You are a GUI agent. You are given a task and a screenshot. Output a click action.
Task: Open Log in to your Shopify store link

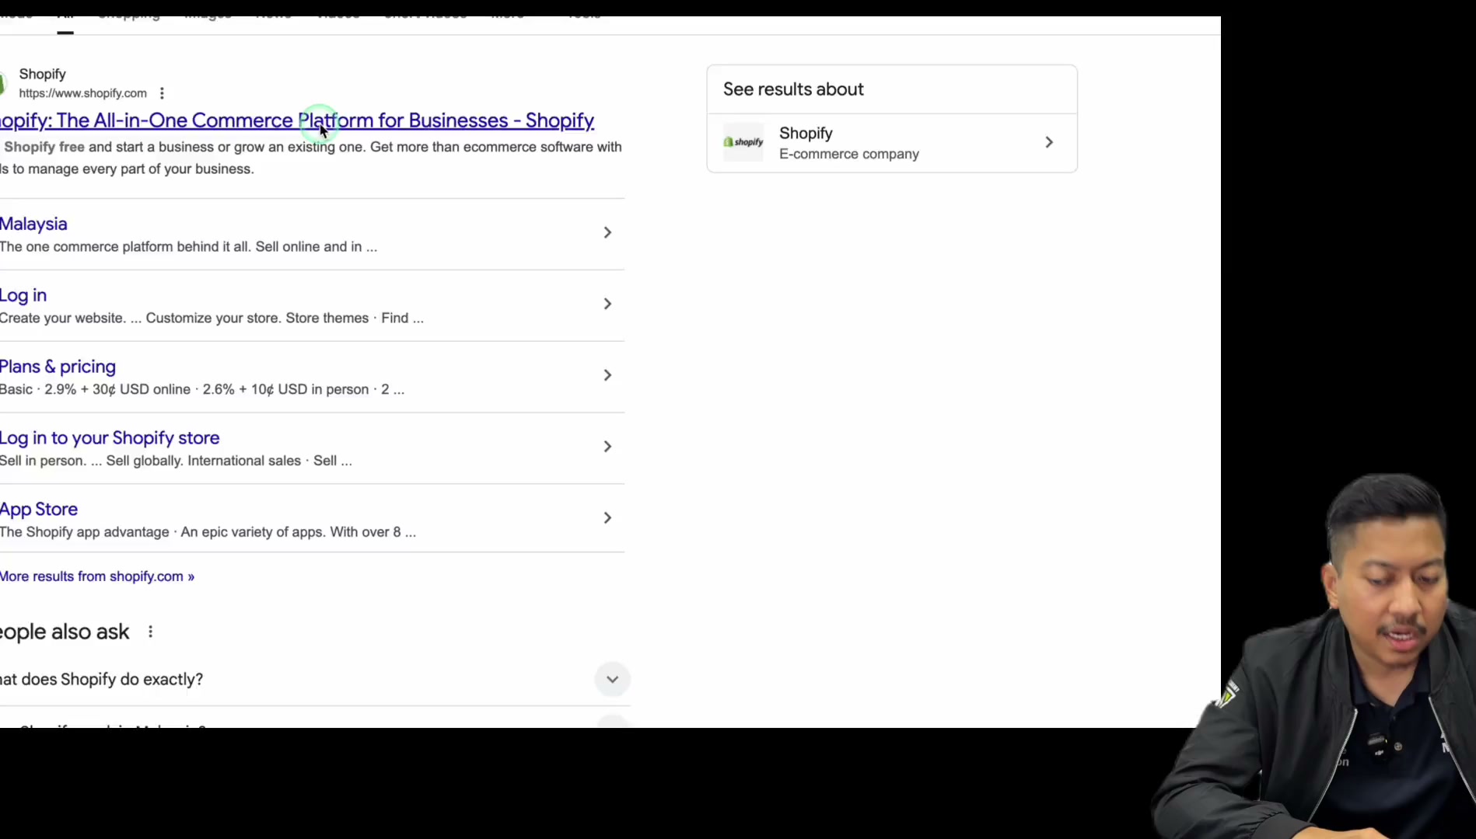click(x=110, y=438)
